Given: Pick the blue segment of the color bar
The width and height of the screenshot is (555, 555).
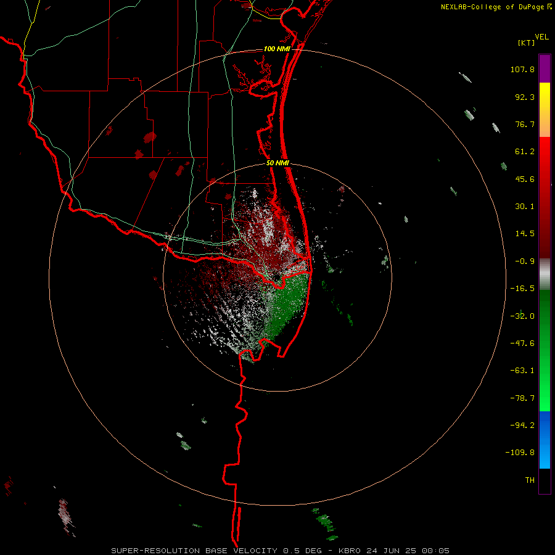Looking at the screenshot, I should [x=545, y=440].
